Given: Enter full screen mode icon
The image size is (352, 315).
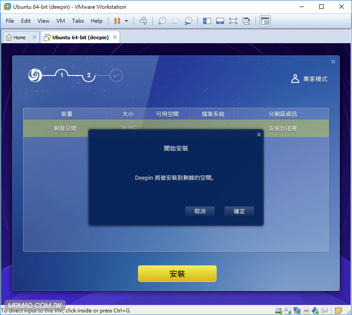Looking at the screenshot, I should point(233,21).
